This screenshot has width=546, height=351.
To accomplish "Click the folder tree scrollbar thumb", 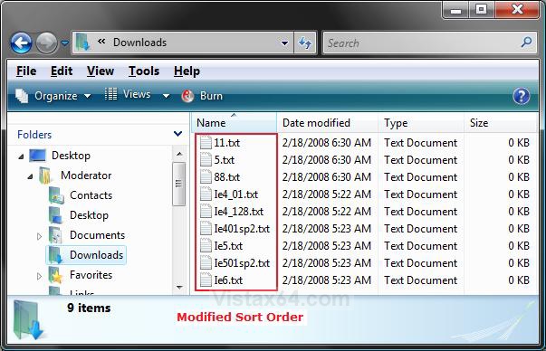I will pyautogui.click(x=179, y=184).
